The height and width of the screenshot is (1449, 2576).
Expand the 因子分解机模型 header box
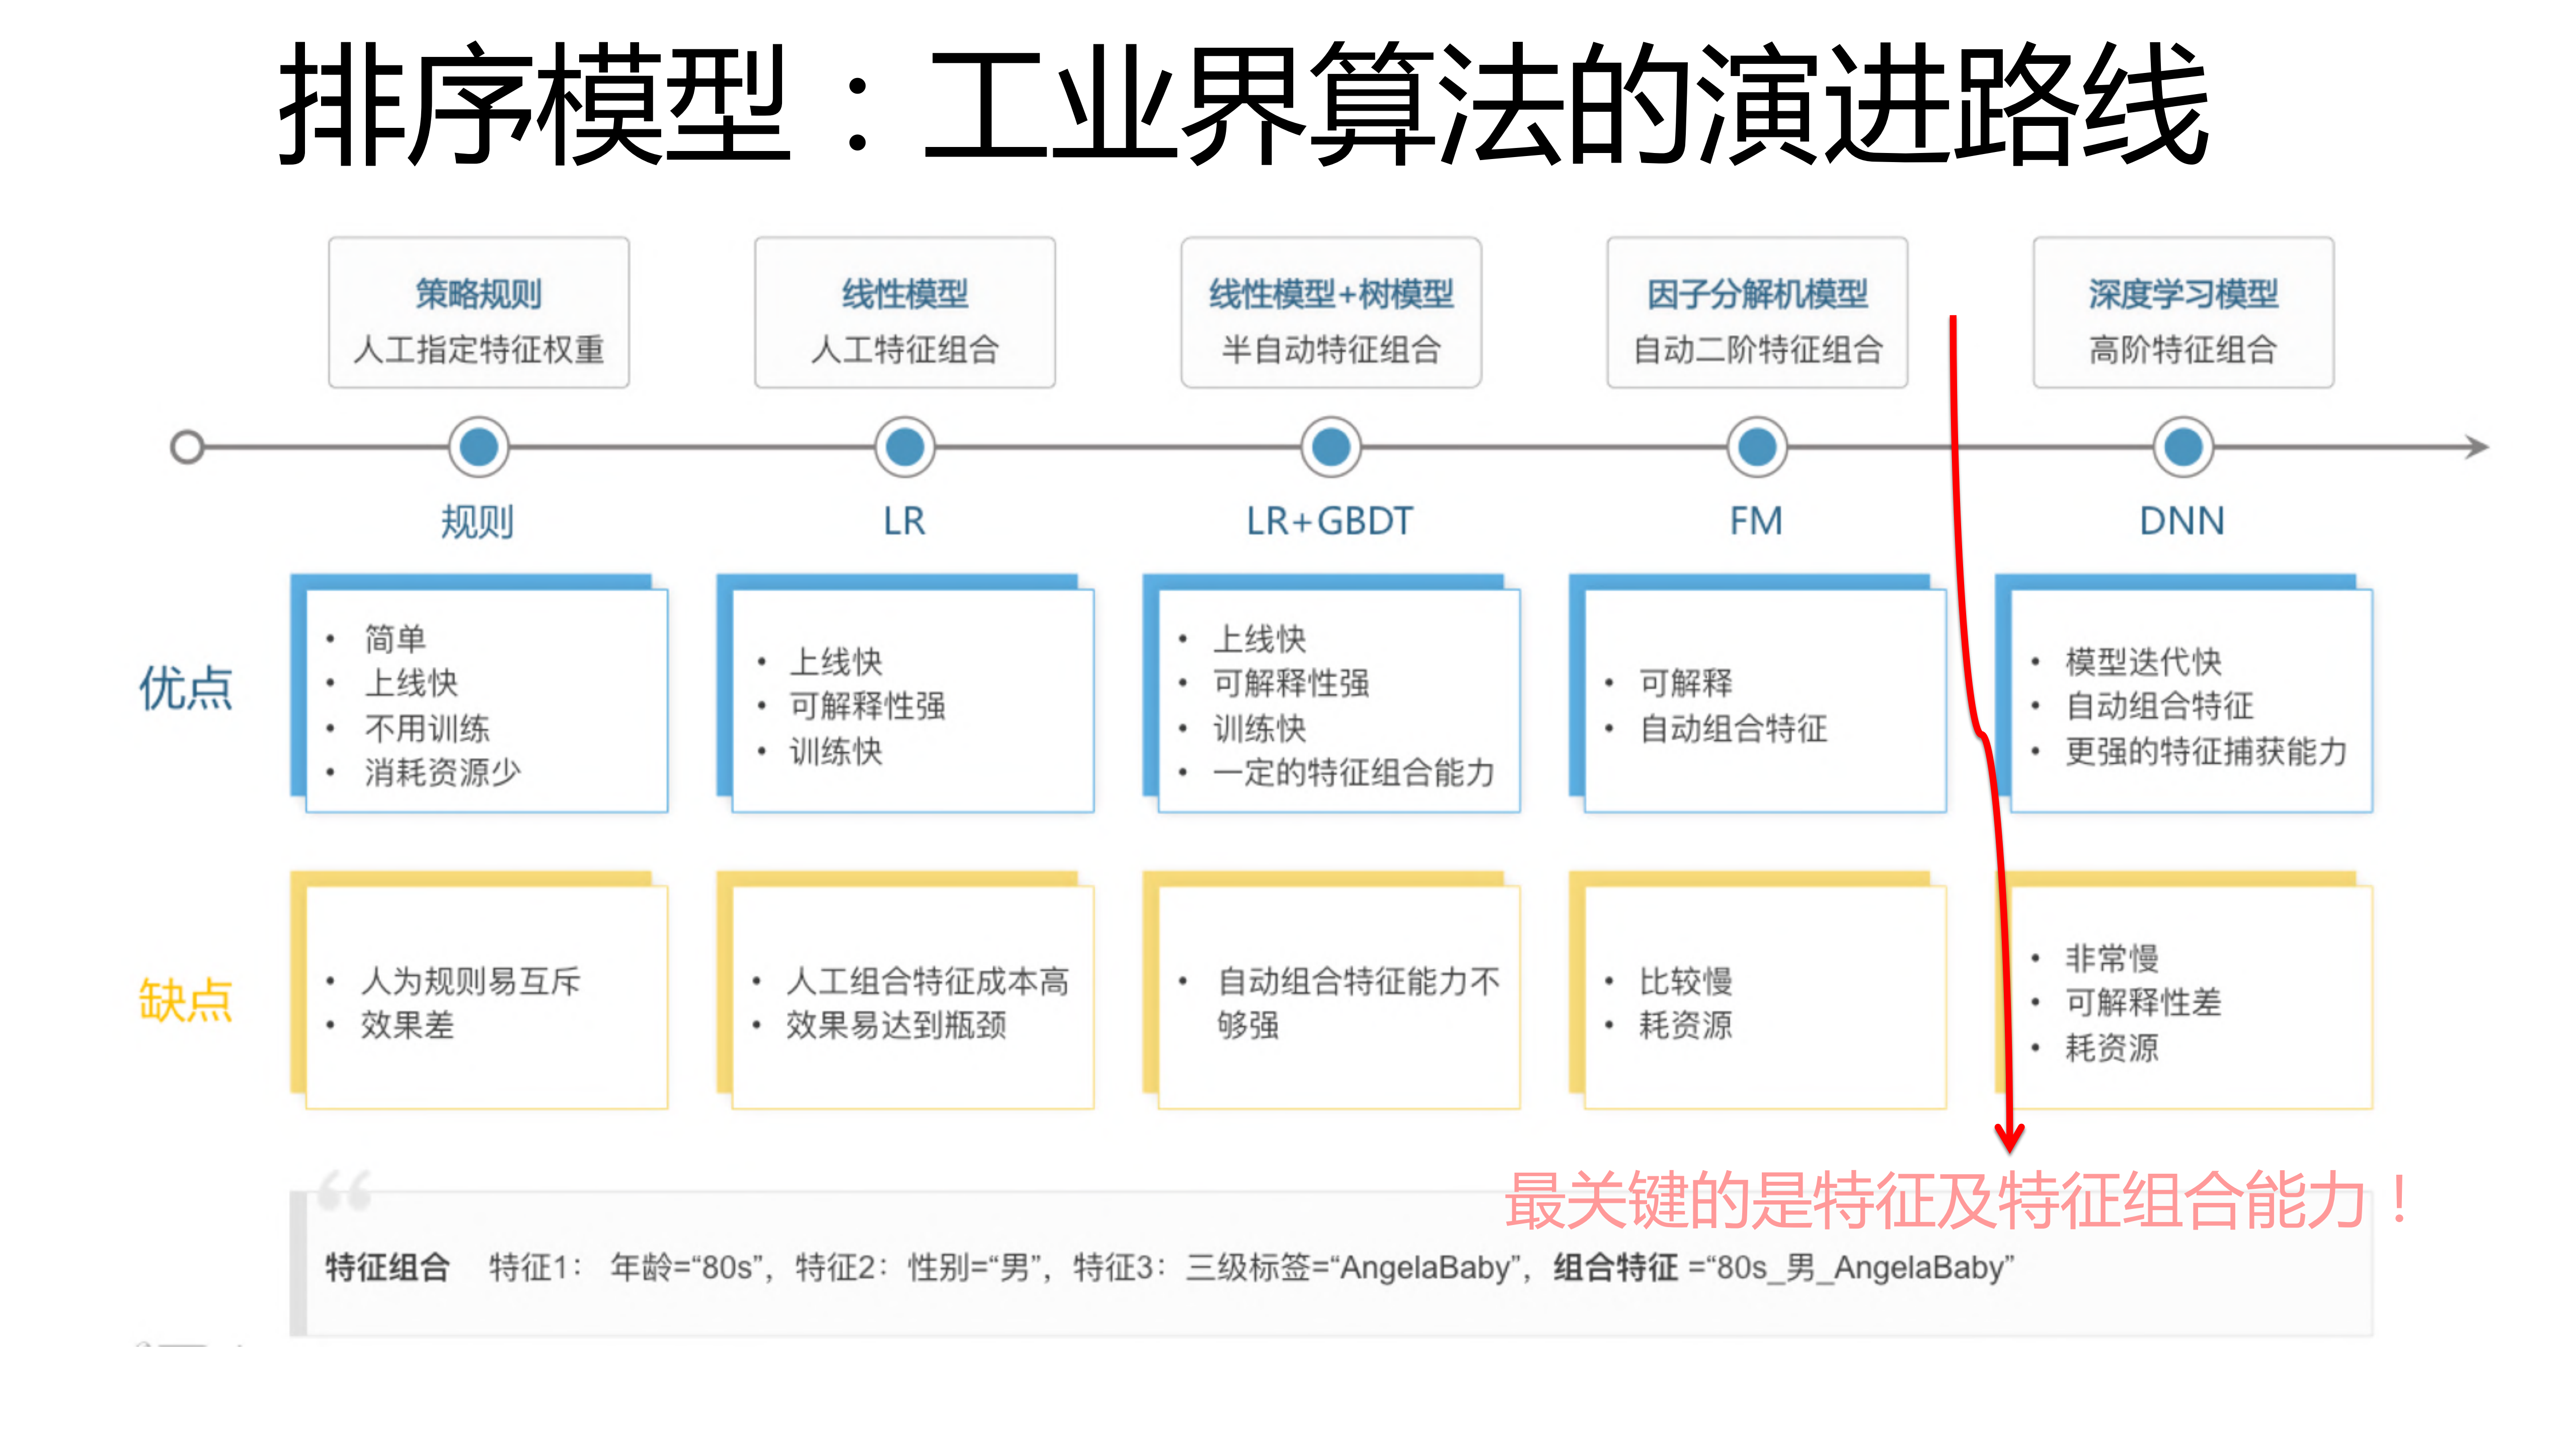tap(1757, 312)
